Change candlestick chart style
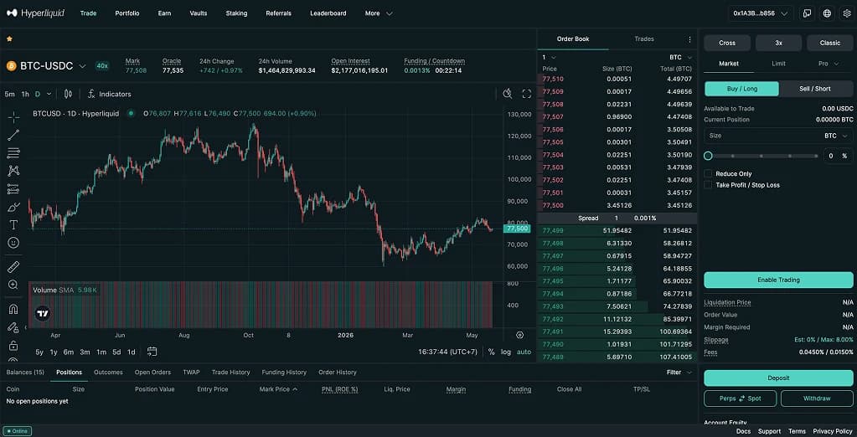 (x=69, y=94)
